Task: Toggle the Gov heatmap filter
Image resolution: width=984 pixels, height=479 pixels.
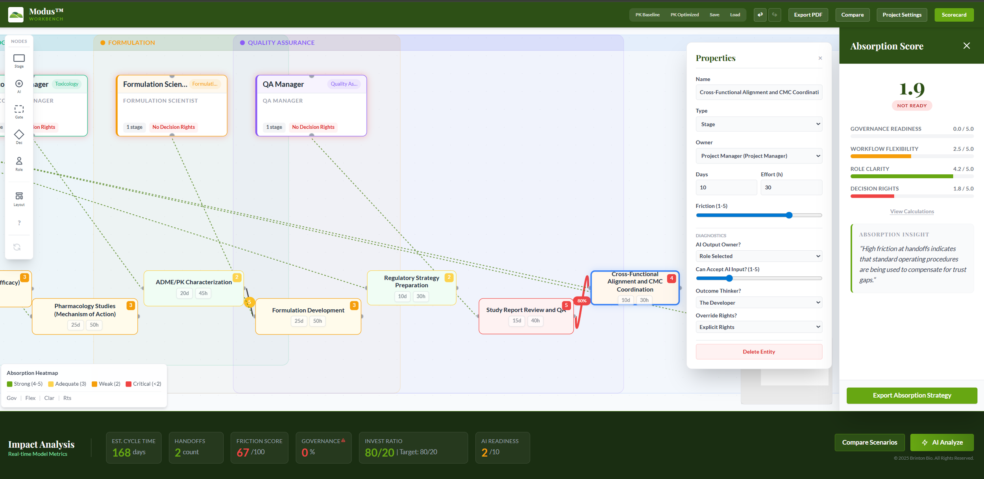Action: click(12, 398)
